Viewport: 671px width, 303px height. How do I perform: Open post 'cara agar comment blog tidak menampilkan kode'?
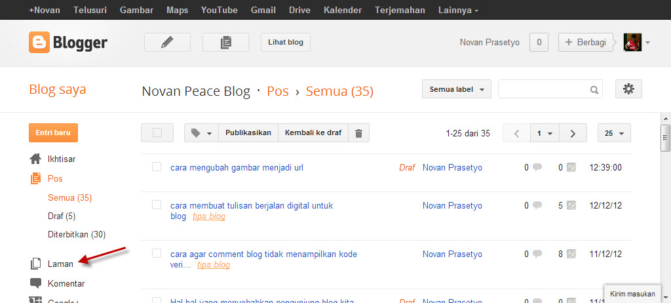[263, 260]
